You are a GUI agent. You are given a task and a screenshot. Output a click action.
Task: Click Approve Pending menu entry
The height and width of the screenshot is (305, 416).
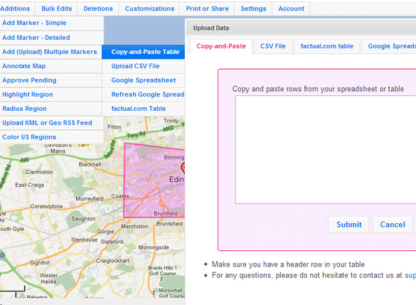pos(50,80)
